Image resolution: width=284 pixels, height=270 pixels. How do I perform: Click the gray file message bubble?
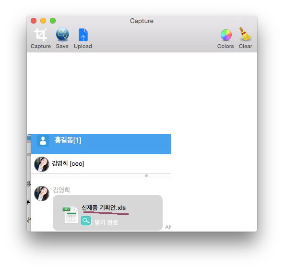(x=107, y=213)
